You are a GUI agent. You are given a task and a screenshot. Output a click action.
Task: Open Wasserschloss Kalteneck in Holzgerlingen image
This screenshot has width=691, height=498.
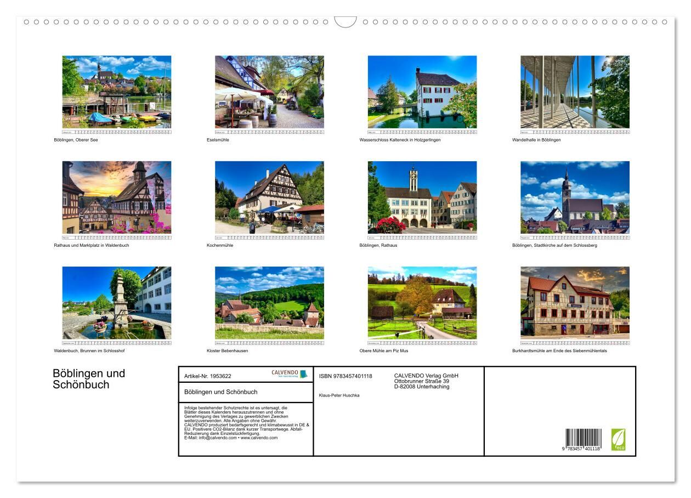point(422,92)
